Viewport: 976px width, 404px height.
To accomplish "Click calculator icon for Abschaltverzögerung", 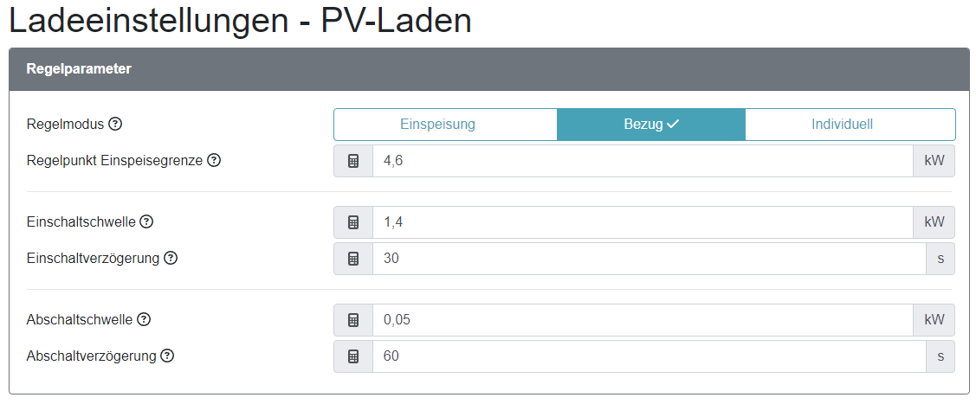I will tap(353, 356).
